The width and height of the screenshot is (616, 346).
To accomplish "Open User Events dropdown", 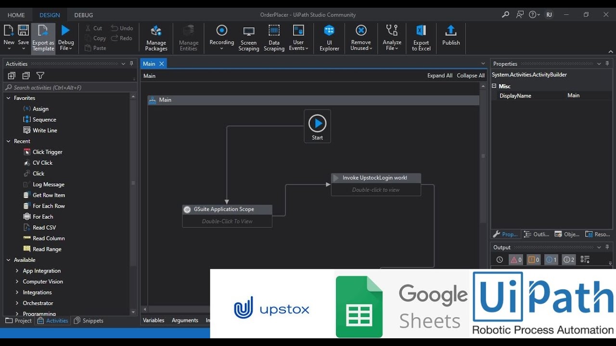I will (298, 38).
